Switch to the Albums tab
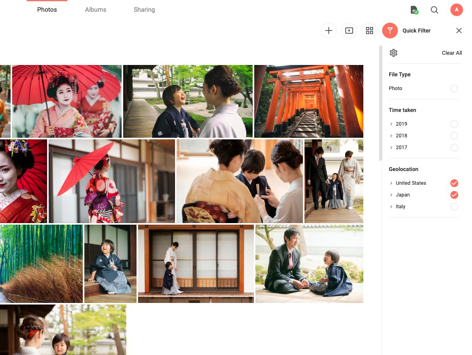 coord(96,10)
